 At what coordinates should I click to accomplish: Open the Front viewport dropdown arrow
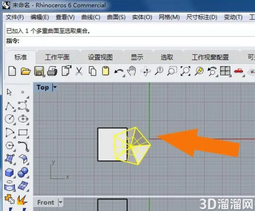(x=61, y=202)
